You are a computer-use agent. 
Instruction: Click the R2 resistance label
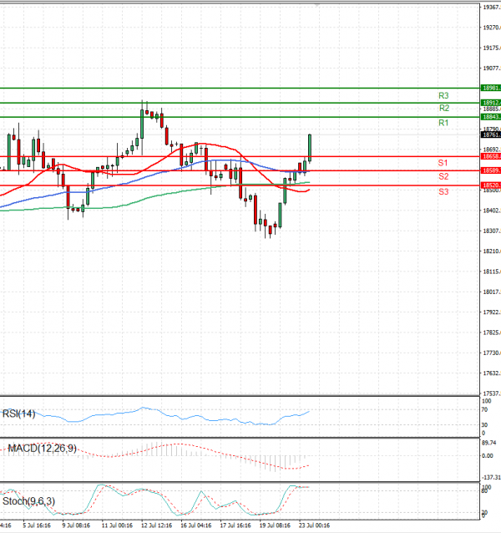(444, 108)
